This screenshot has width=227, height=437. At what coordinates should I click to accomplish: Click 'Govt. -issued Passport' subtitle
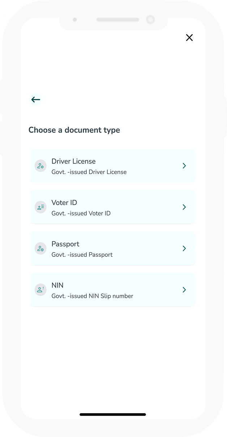[82, 254]
